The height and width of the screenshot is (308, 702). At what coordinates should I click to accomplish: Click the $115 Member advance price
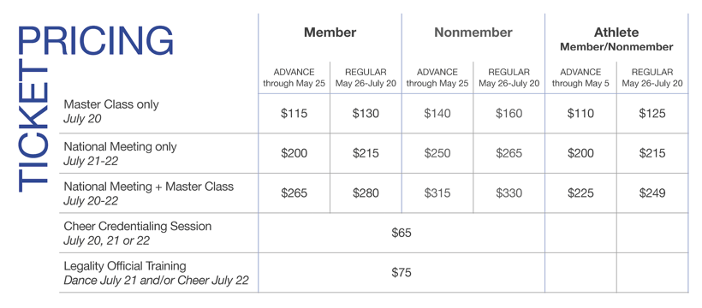pos(294,114)
